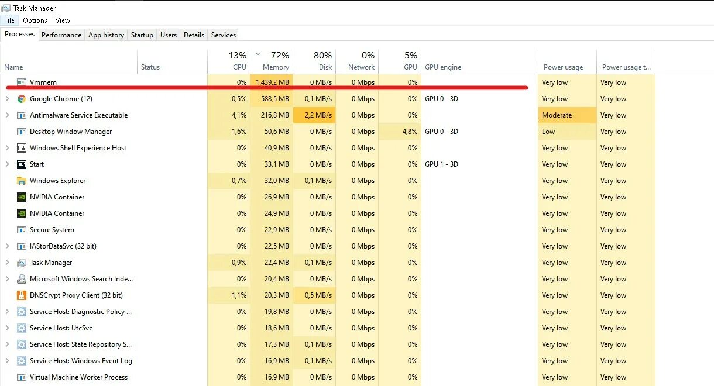Image resolution: width=714 pixels, height=386 pixels.
Task: Click the Virtual Machine Worker Process icon
Action: 22,377
